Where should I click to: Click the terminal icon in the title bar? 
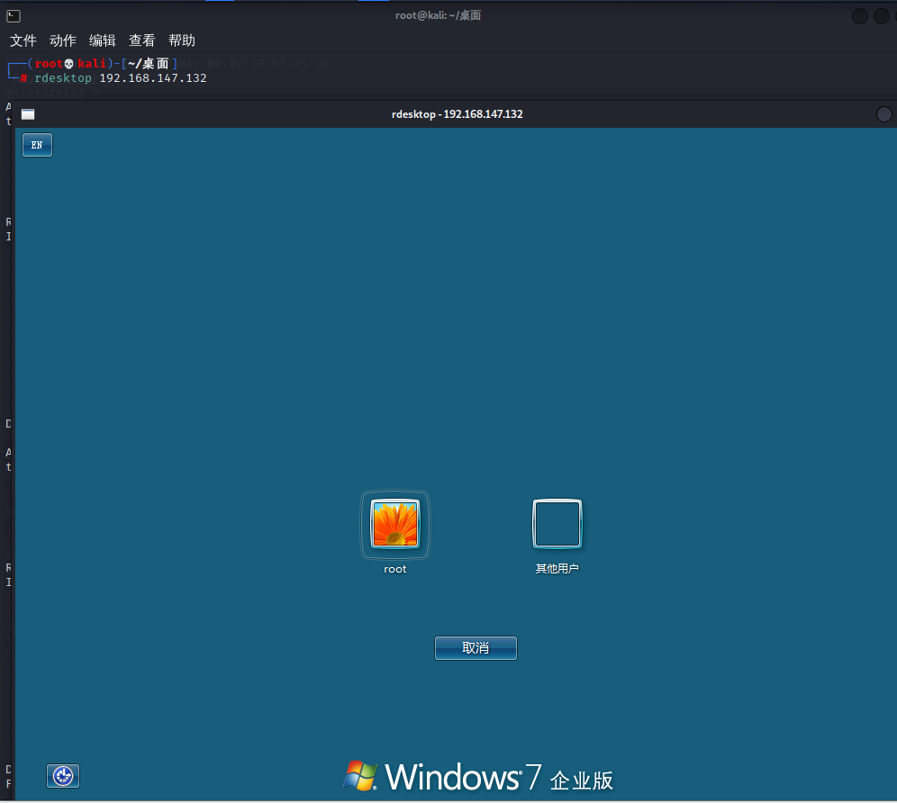tap(14, 16)
